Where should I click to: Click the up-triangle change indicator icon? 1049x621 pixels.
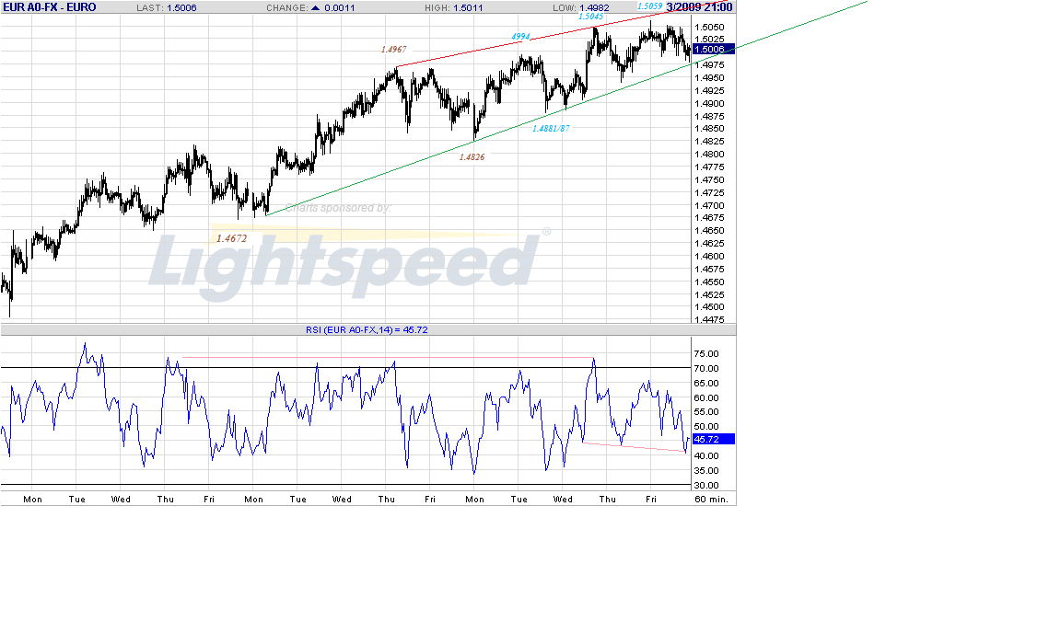[316, 8]
